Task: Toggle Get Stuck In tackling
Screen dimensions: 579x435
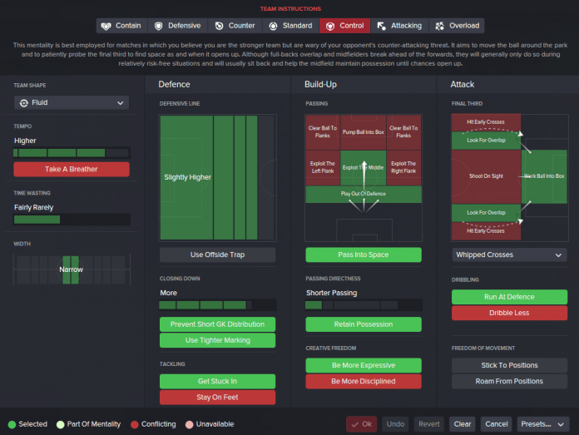Action: point(217,382)
